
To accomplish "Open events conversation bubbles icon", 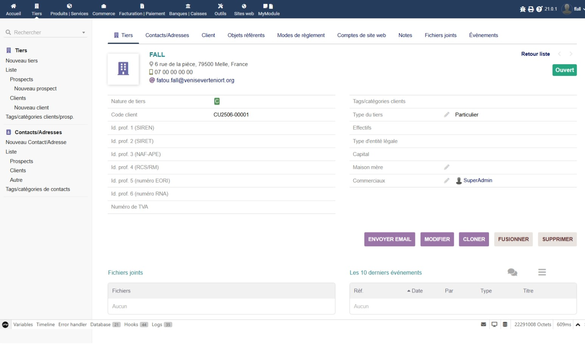I will (x=512, y=272).
